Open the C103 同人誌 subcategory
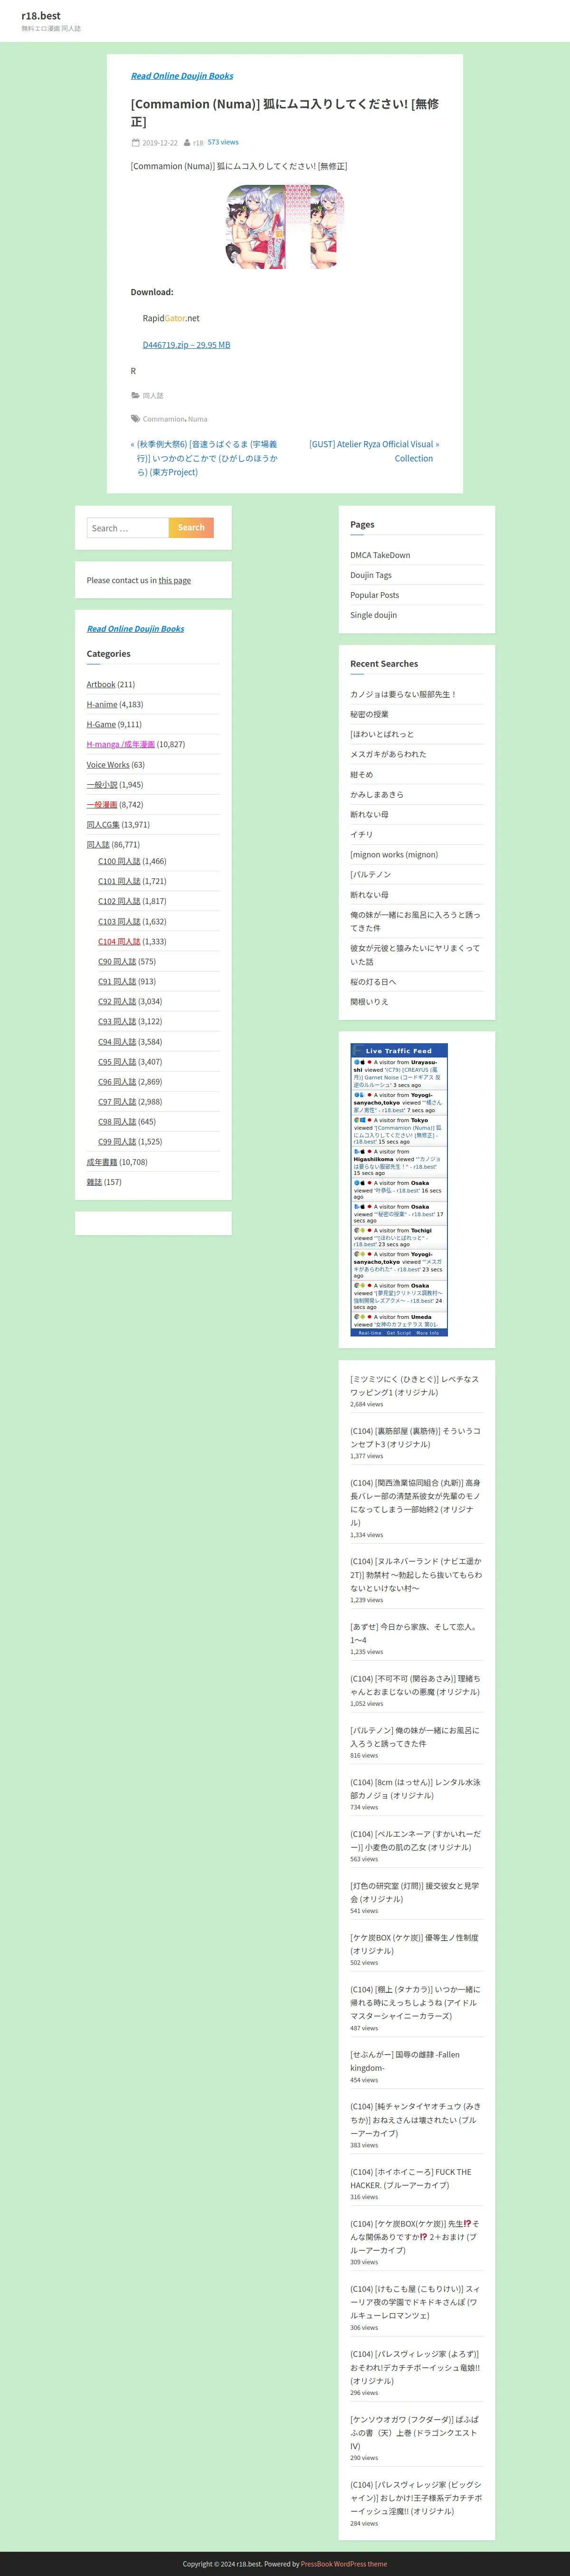 tap(119, 922)
